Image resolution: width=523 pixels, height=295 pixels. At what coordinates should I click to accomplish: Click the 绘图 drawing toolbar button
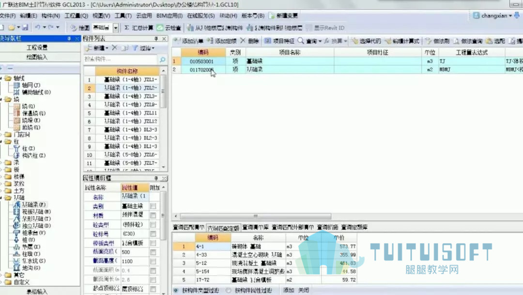click(x=80, y=28)
